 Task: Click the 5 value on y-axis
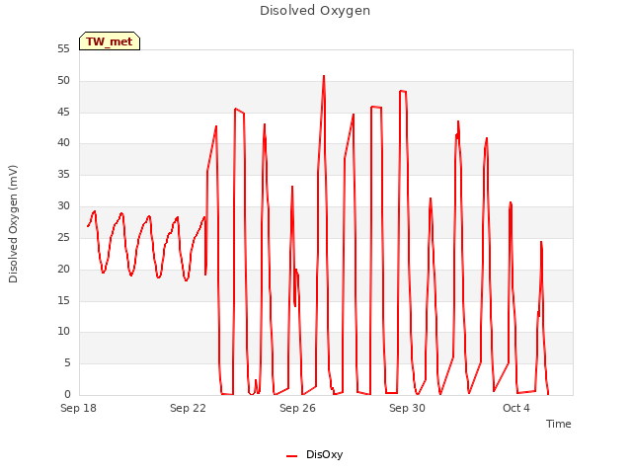[67, 363]
